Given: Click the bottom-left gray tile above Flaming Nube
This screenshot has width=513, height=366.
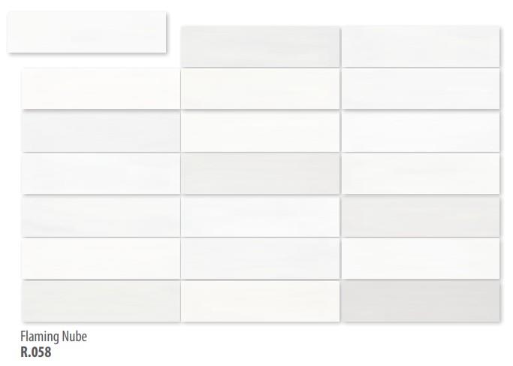Looking at the screenshot, I should 101,301.
